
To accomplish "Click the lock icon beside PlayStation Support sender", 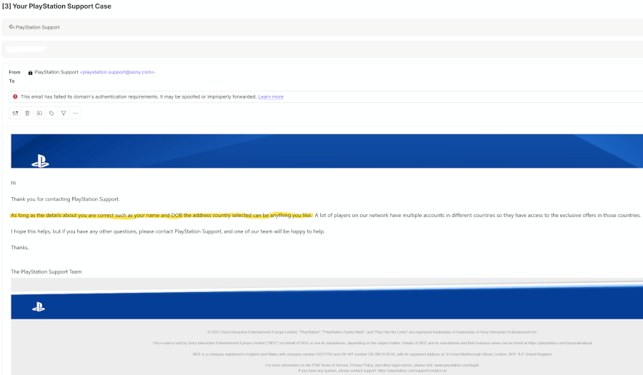I will [30, 73].
